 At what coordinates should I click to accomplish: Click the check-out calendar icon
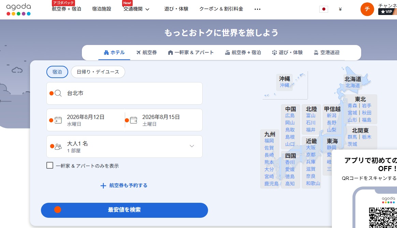(x=133, y=120)
